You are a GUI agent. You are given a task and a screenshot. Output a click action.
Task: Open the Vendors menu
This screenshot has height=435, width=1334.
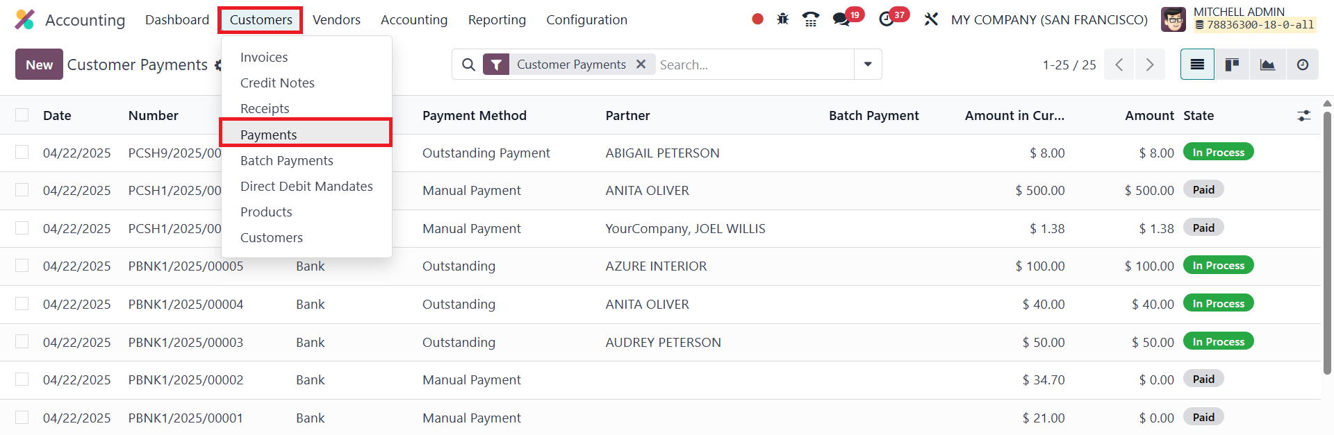click(x=336, y=19)
